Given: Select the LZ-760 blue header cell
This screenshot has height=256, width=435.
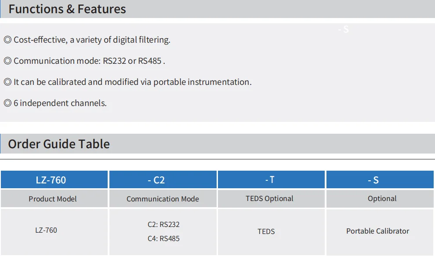Looking at the screenshot, I should click(54, 180).
